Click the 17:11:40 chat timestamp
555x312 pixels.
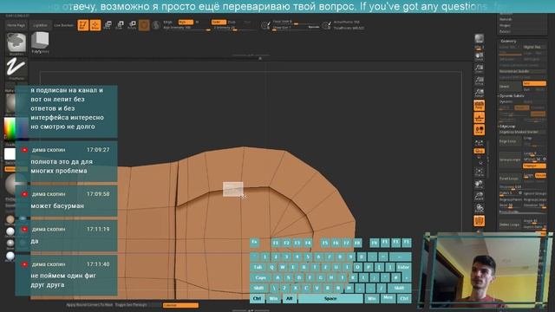98,264
